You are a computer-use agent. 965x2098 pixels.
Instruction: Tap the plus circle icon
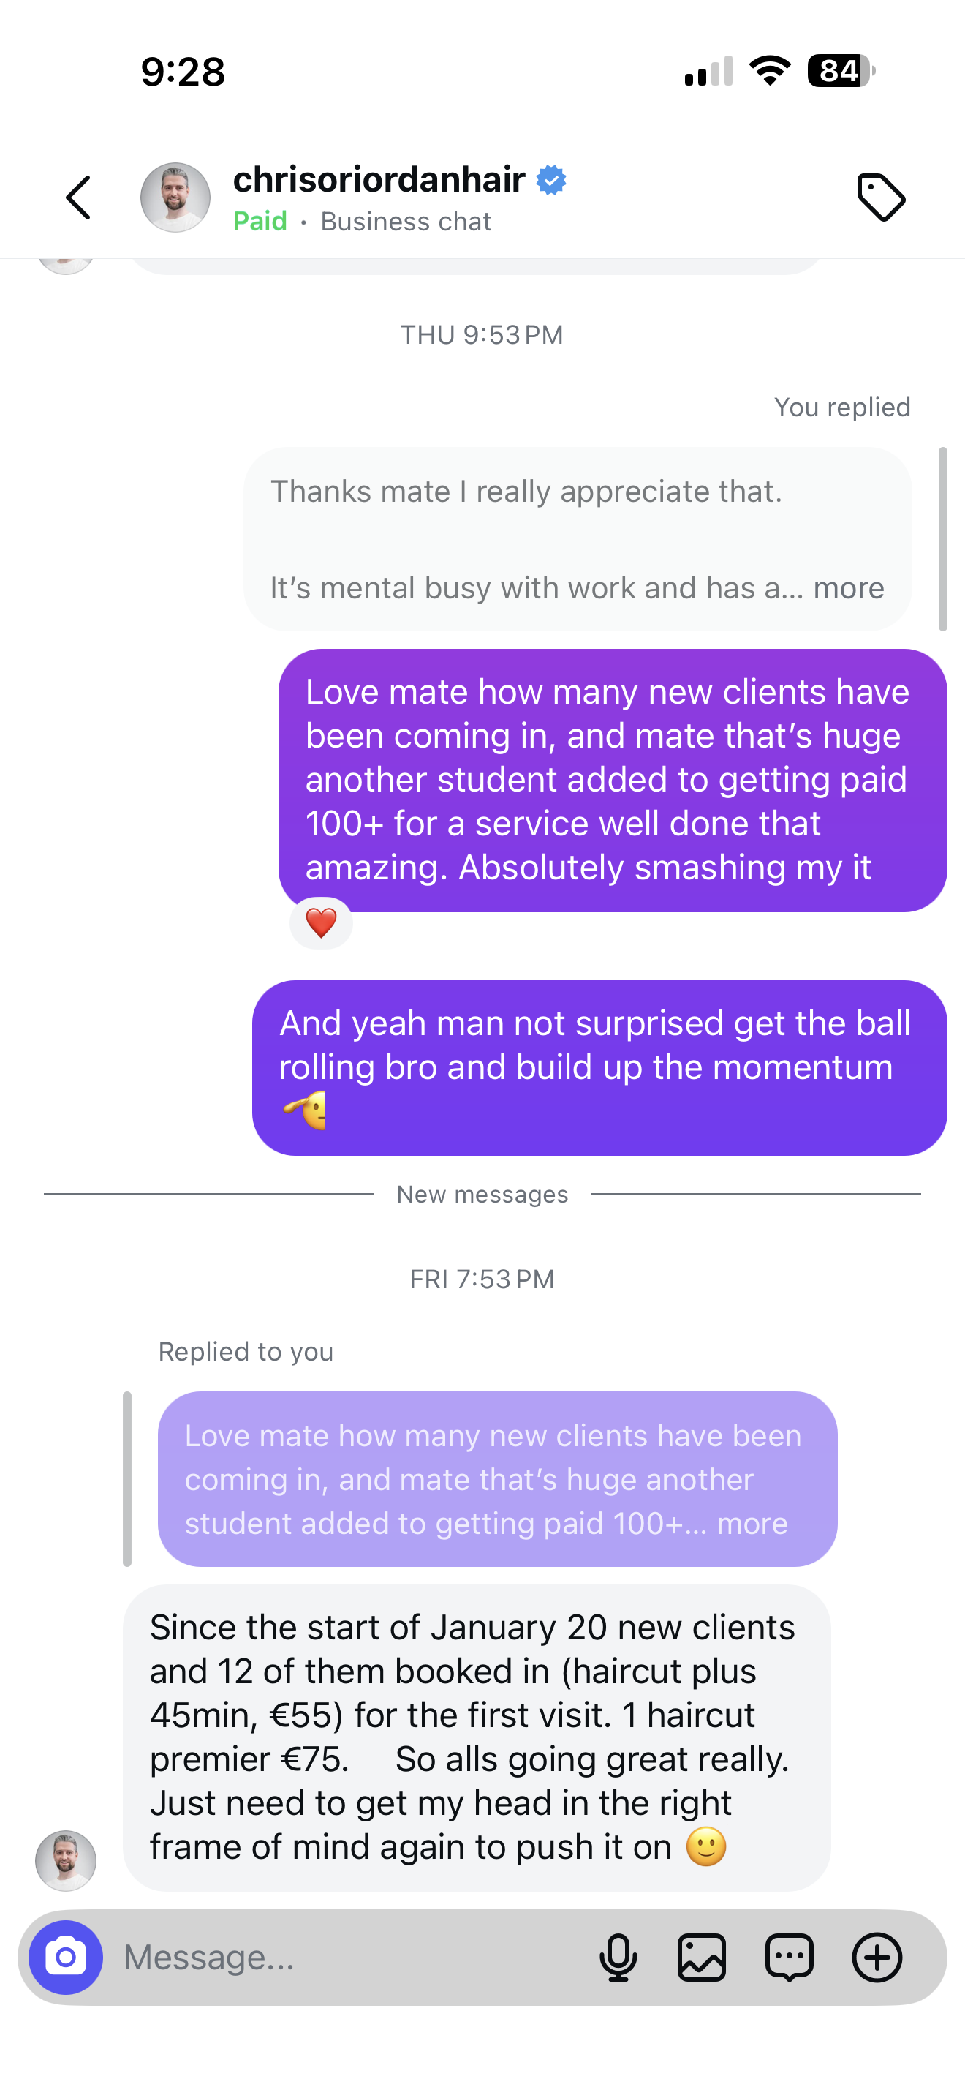877,1957
